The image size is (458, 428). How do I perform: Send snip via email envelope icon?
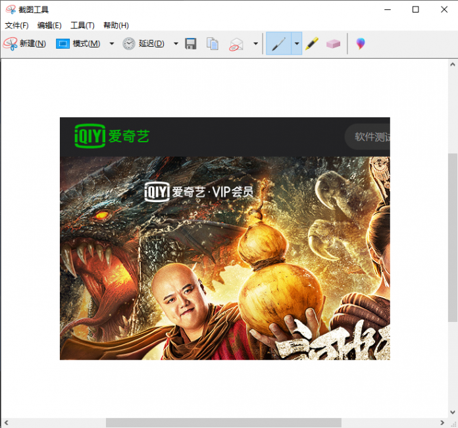236,44
